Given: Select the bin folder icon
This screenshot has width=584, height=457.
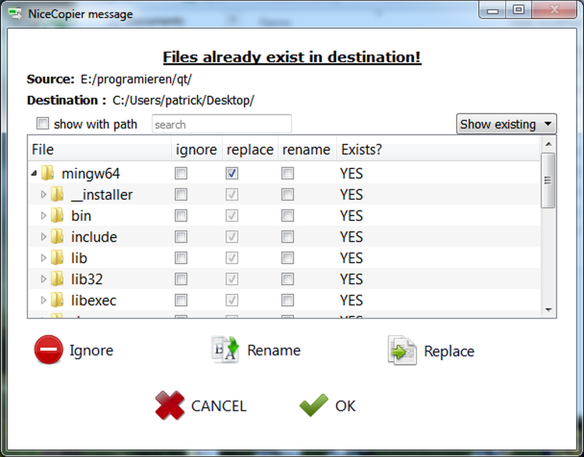Looking at the screenshot, I should click(57, 216).
